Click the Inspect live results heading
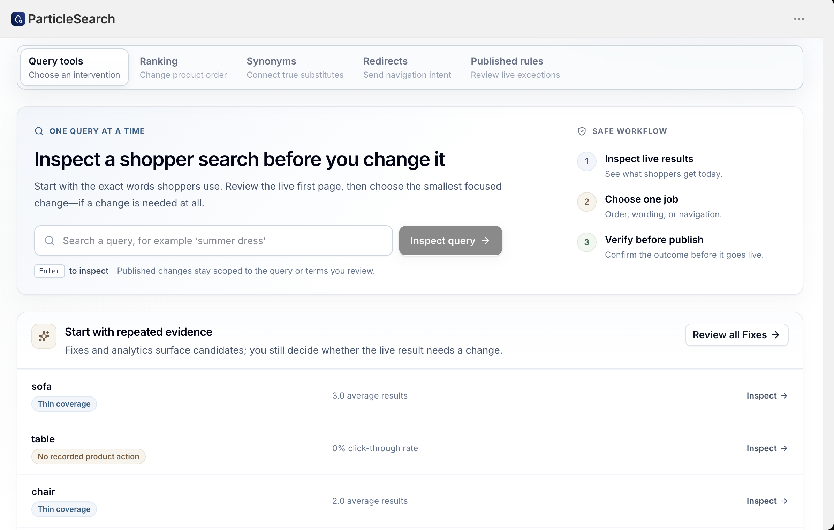 649,159
